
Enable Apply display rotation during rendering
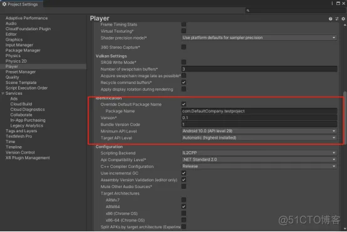coord(184,89)
